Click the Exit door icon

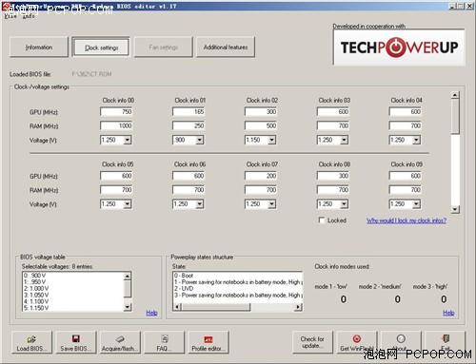click(x=446, y=338)
